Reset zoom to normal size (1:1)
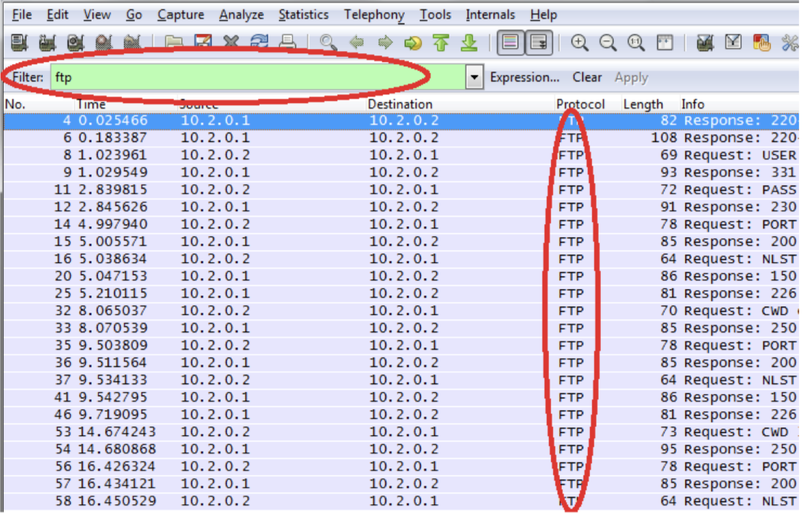This screenshot has height=513, width=802. [x=636, y=43]
